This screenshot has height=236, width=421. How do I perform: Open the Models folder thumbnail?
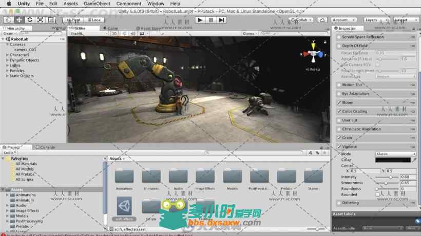[232, 177]
